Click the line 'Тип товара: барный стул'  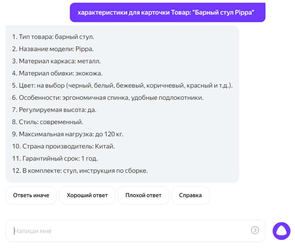pyautogui.click(x=53, y=37)
